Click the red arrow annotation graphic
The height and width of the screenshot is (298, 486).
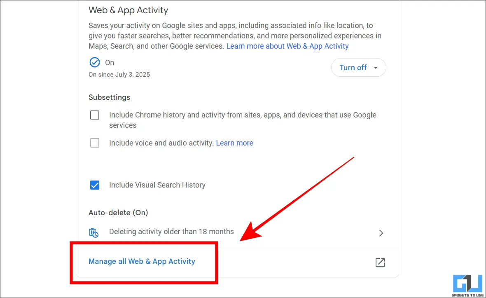tap(297, 199)
